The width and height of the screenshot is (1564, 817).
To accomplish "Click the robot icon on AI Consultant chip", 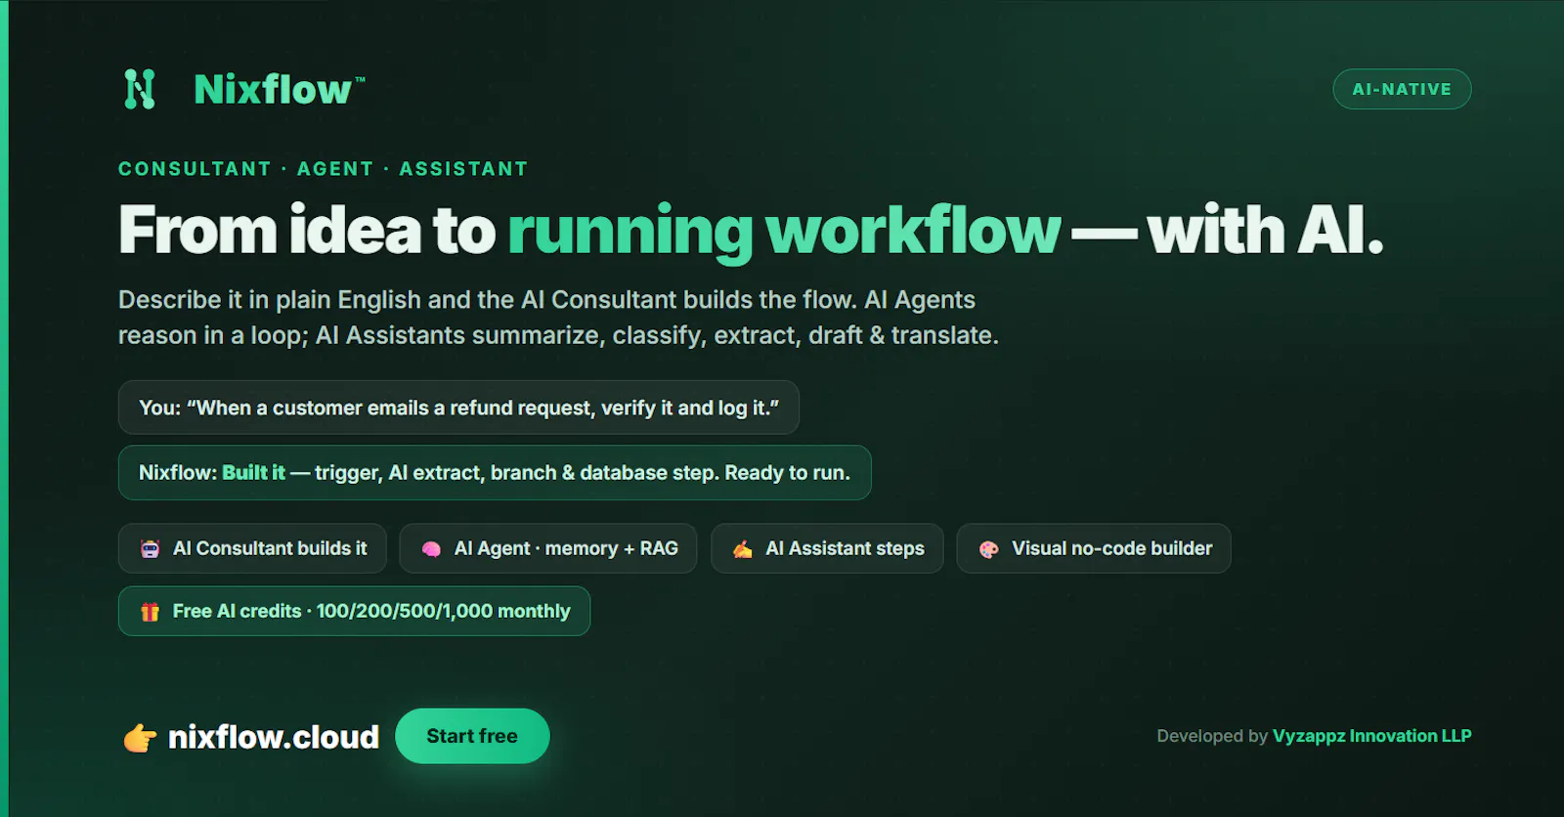I will click(150, 549).
